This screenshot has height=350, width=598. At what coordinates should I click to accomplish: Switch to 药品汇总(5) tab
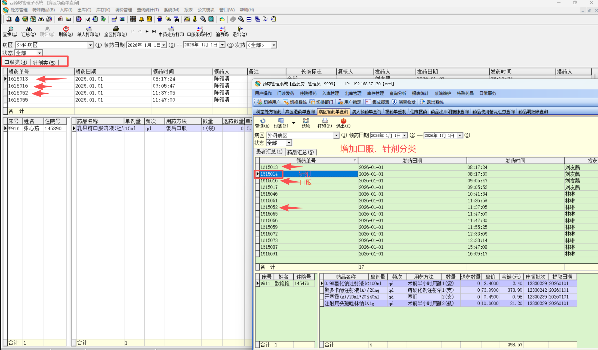(x=301, y=152)
